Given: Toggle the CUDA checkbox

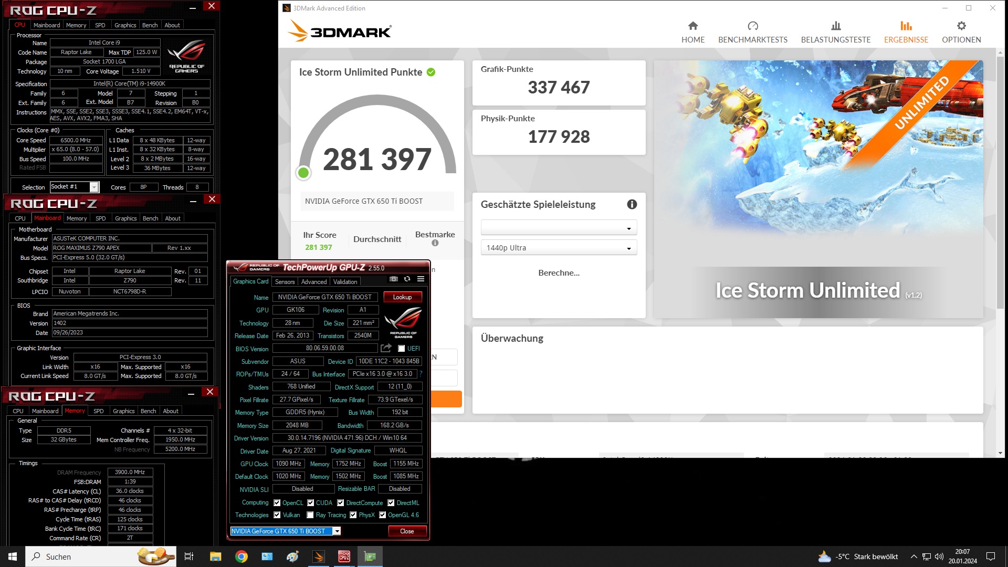Looking at the screenshot, I should click(x=311, y=502).
